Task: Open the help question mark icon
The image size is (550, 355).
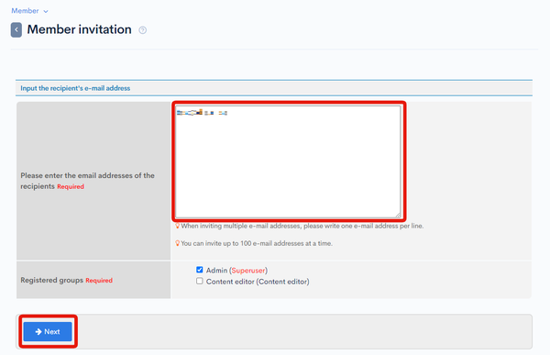Action: [x=142, y=30]
